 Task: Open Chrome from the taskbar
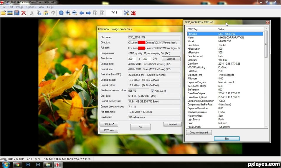(x=18, y=164)
